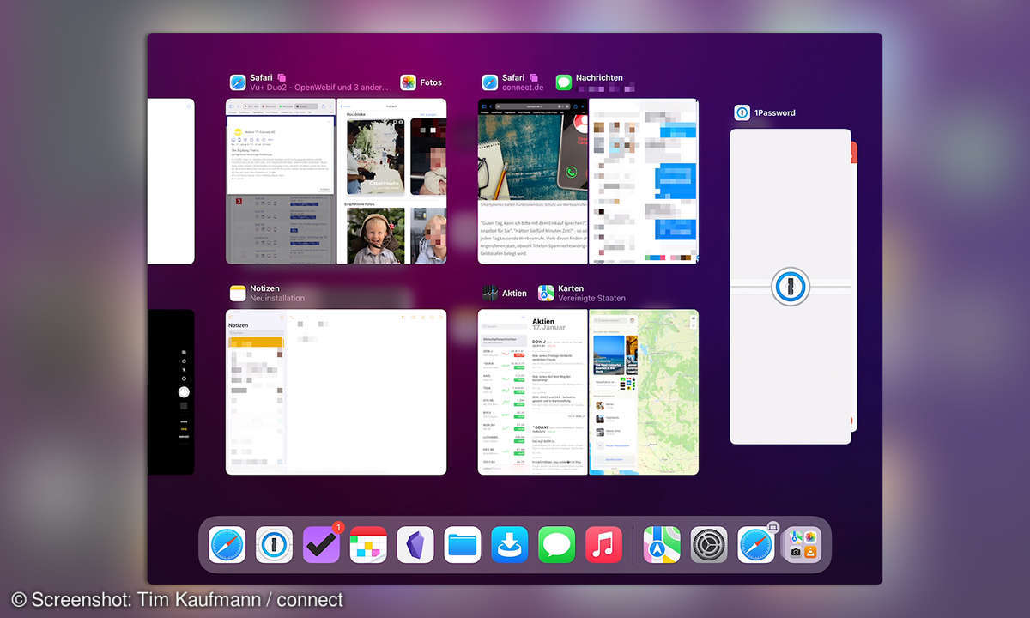Tap the 'Neuinstallation' subtitle under Notizen
This screenshot has height=618, width=1030.
(277, 300)
